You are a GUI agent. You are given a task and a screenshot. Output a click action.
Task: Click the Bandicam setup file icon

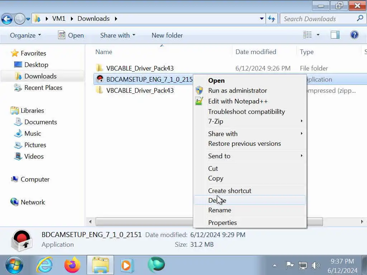pyautogui.click(x=100, y=79)
